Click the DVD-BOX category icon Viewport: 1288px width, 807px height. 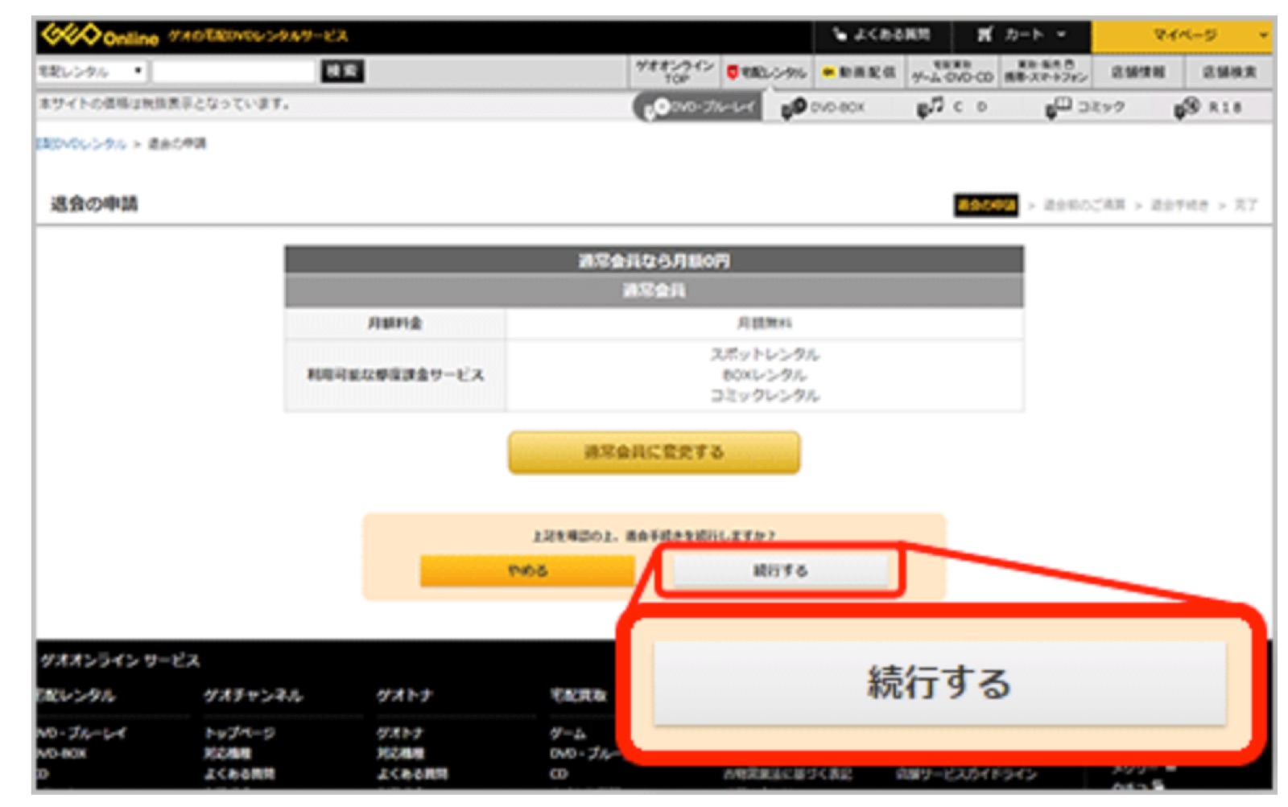793,107
